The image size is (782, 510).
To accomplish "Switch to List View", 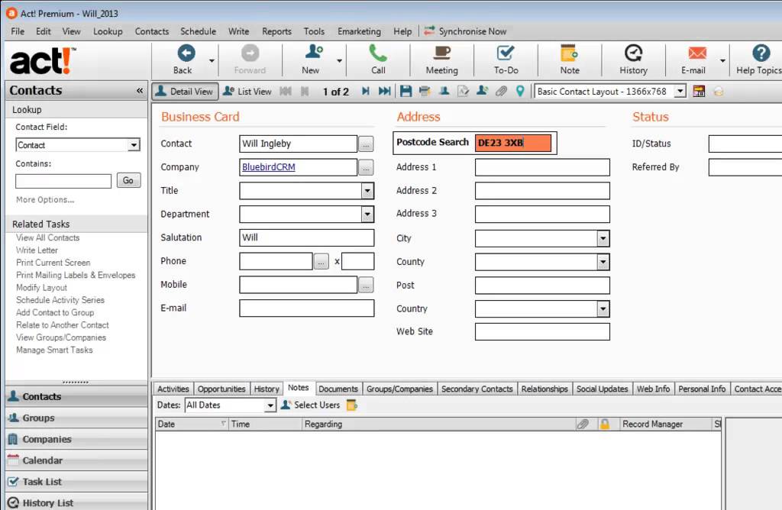I will [247, 91].
